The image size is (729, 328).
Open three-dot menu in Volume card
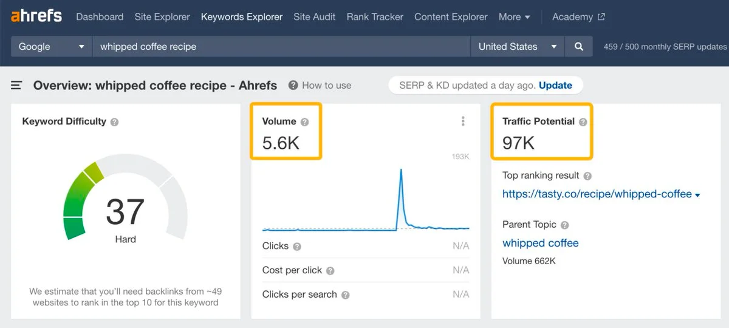(x=463, y=121)
